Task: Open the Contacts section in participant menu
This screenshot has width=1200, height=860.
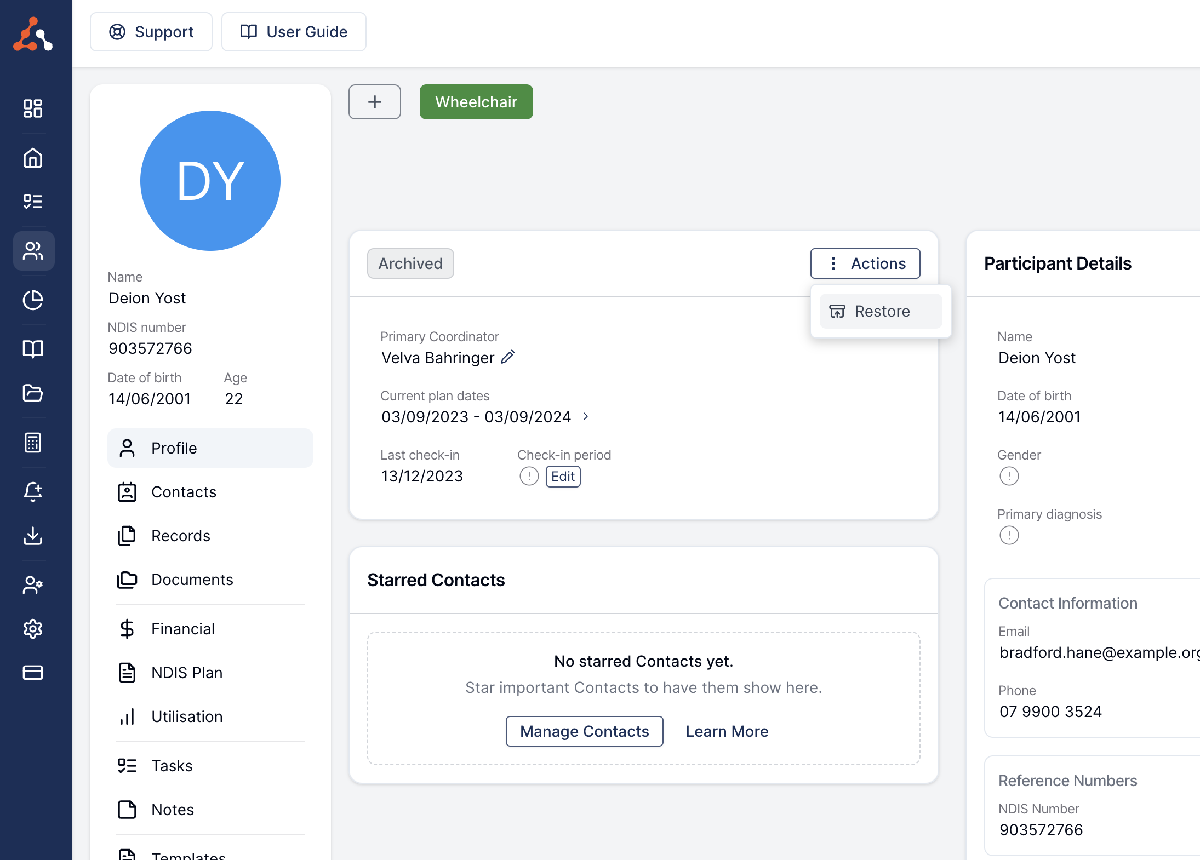Action: point(184,492)
